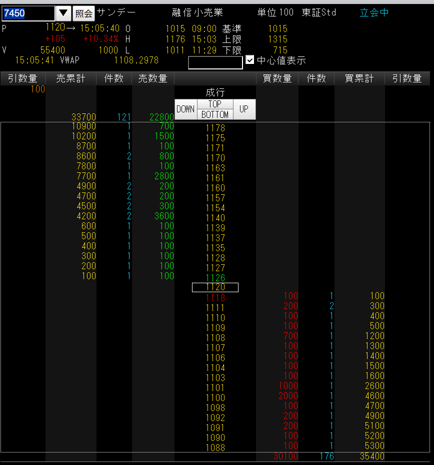
Task: Click the empty input field beside 中心値表示
Action: (x=215, y=62)
